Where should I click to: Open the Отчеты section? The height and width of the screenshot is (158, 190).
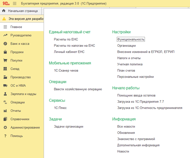click(x=22, y=111)
